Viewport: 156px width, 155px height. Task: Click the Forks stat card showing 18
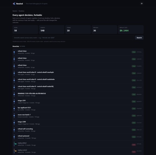click(78, 29)
